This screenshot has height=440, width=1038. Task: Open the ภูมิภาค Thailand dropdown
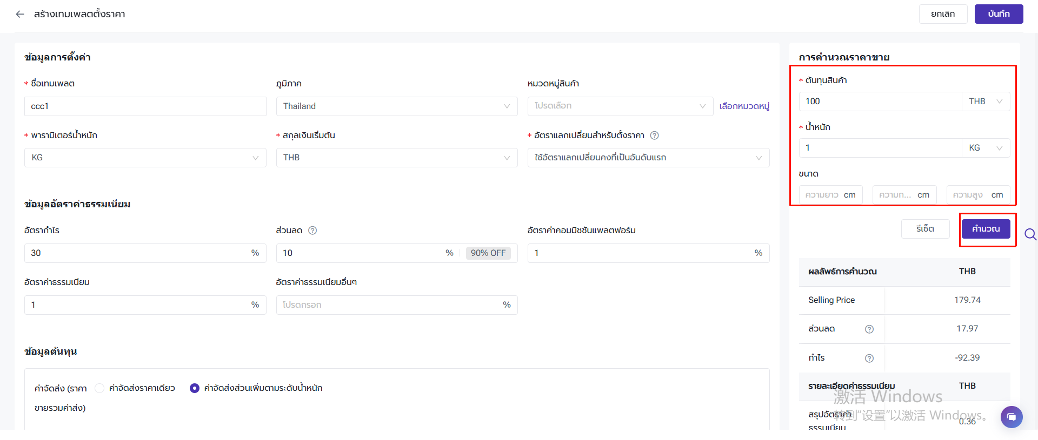click(396, 106)
